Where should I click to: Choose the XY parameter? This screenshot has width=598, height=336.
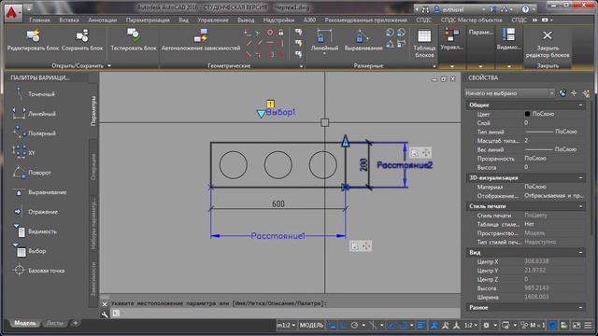[23, 153]
